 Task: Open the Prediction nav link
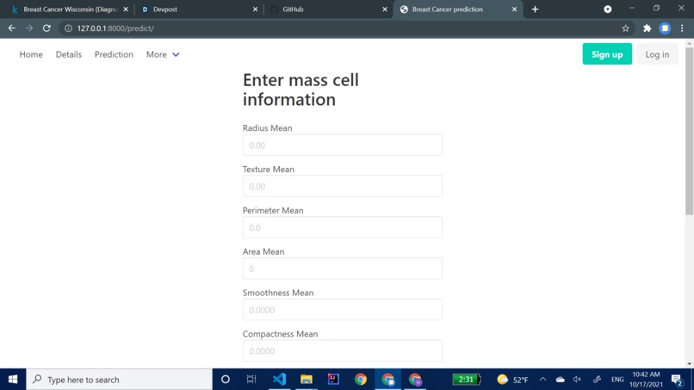click(x=114, y=54)
